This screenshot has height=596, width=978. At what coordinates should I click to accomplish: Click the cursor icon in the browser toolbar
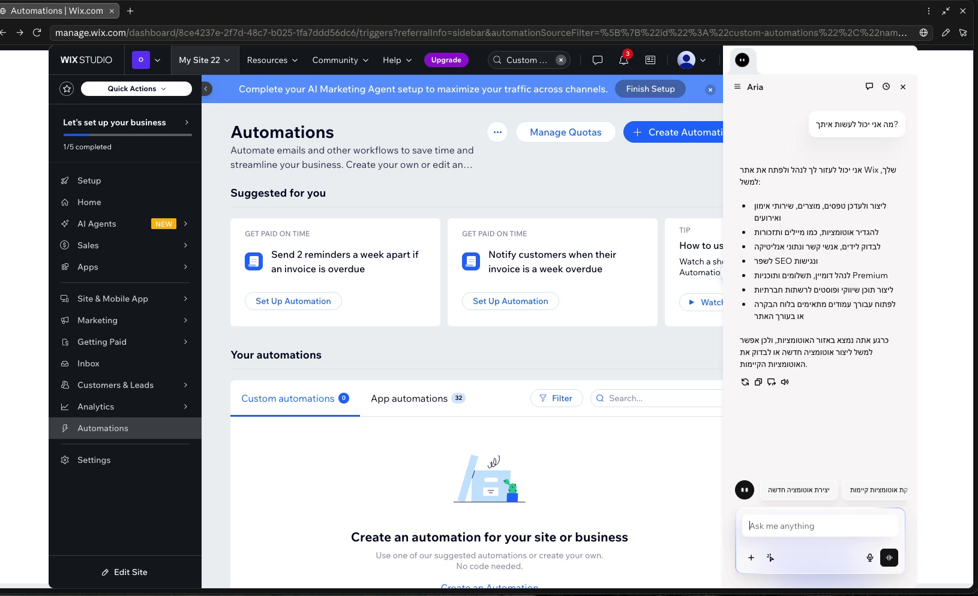(963, 32)
